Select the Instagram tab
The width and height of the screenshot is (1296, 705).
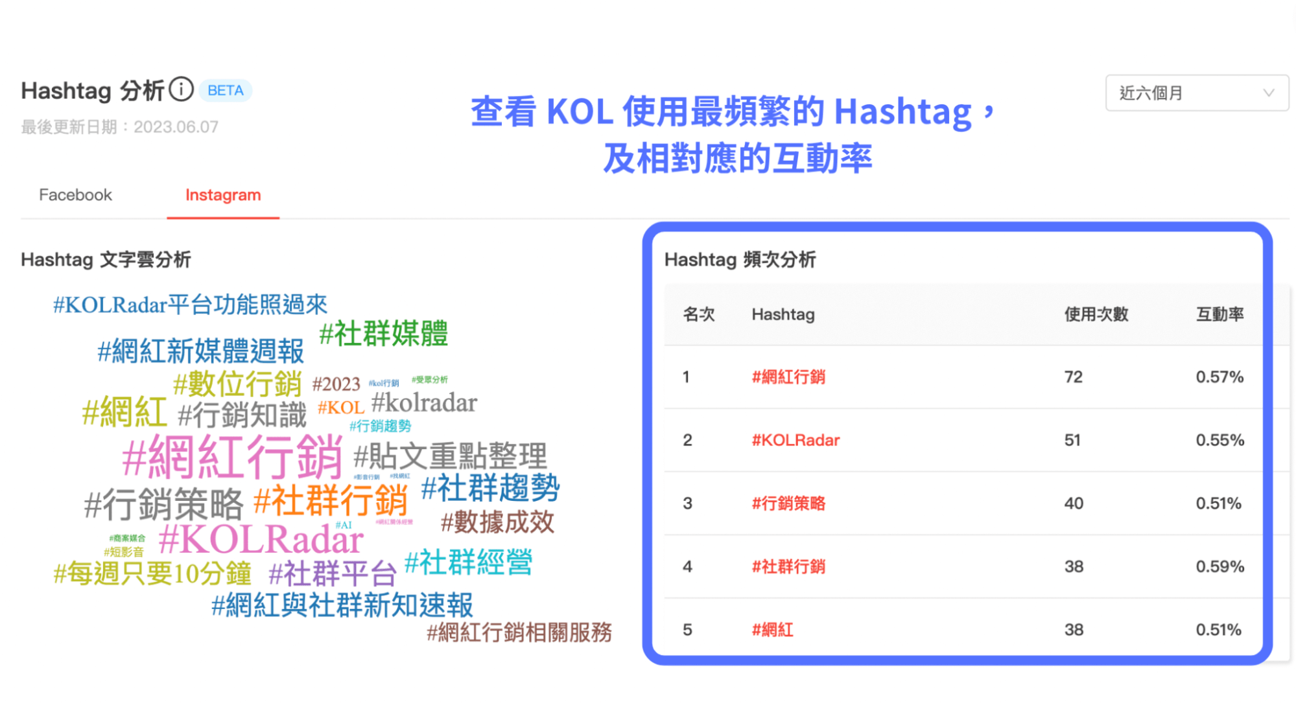click(x=223, y=195)
